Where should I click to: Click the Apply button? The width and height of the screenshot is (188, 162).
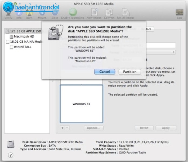click(166, 128)
